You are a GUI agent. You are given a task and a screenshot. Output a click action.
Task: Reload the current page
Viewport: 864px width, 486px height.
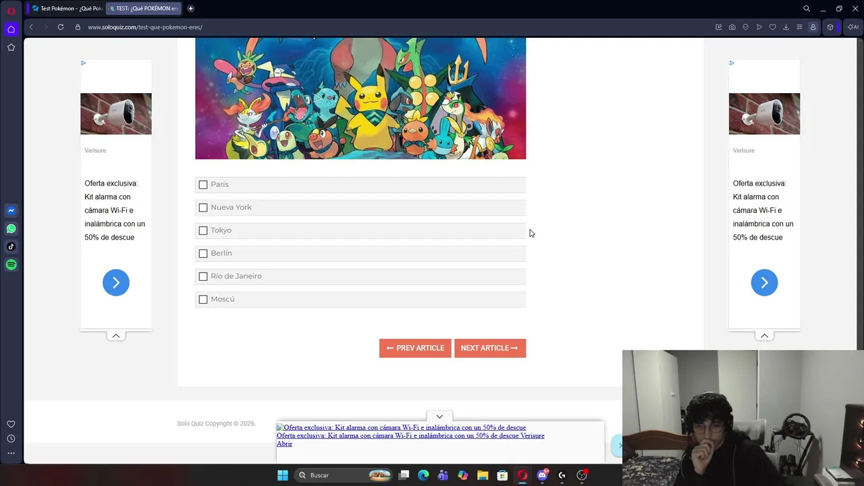pos(61,27)
